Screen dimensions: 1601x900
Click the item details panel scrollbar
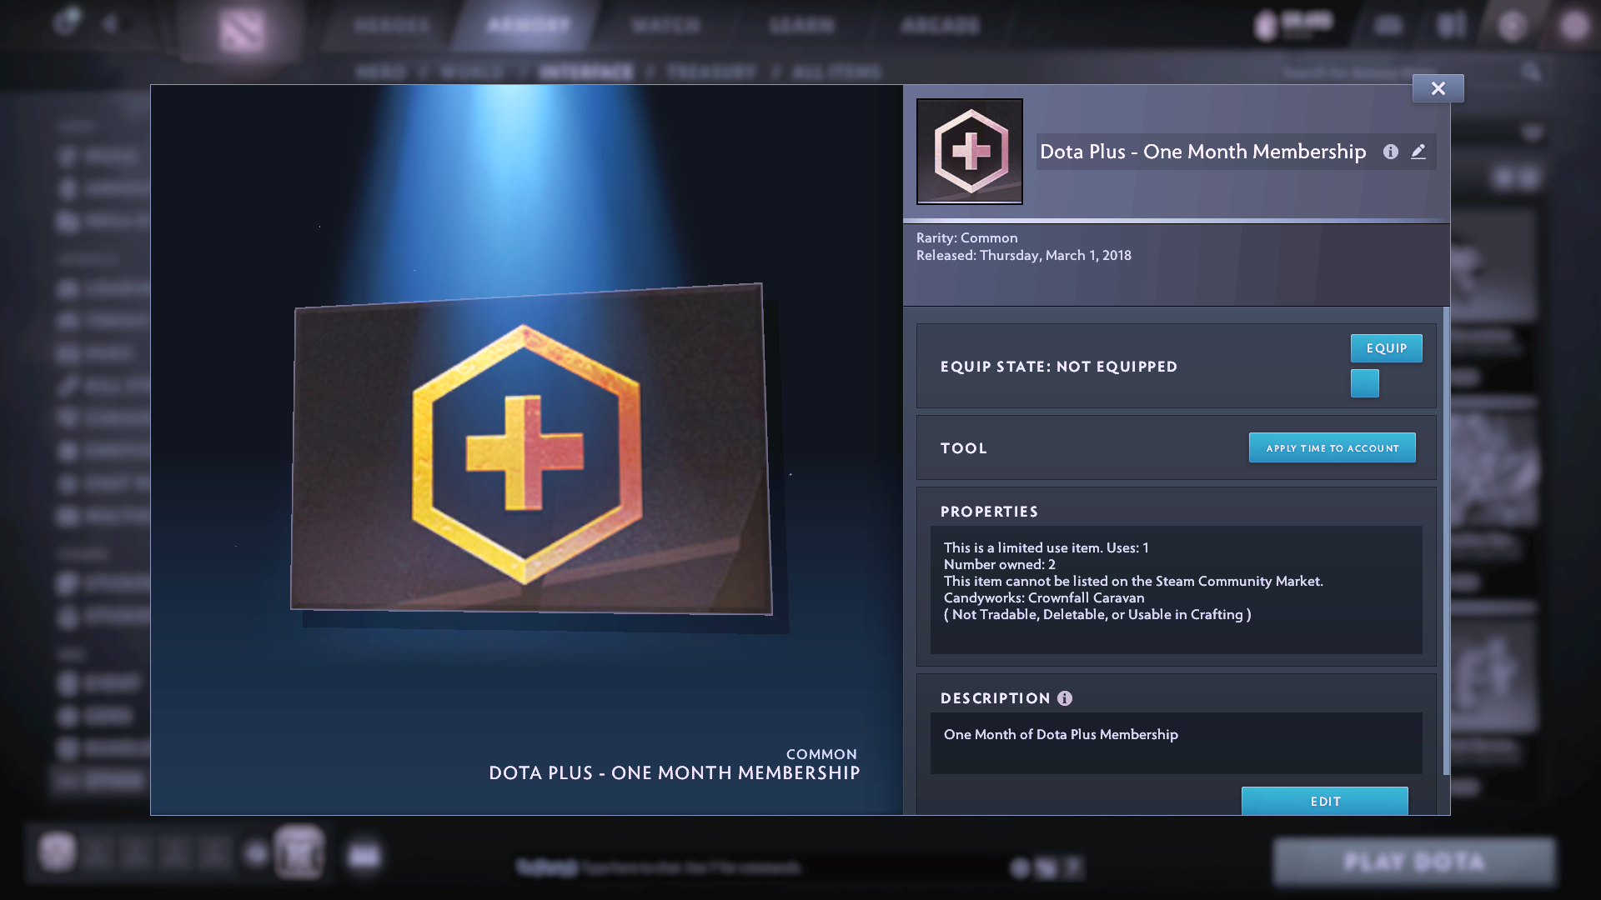[x=1446, y=542]
